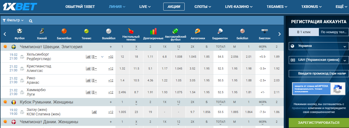Switch to В 1 клик tab
This screenshot has height=128, width=349.
tap(304, 32)
